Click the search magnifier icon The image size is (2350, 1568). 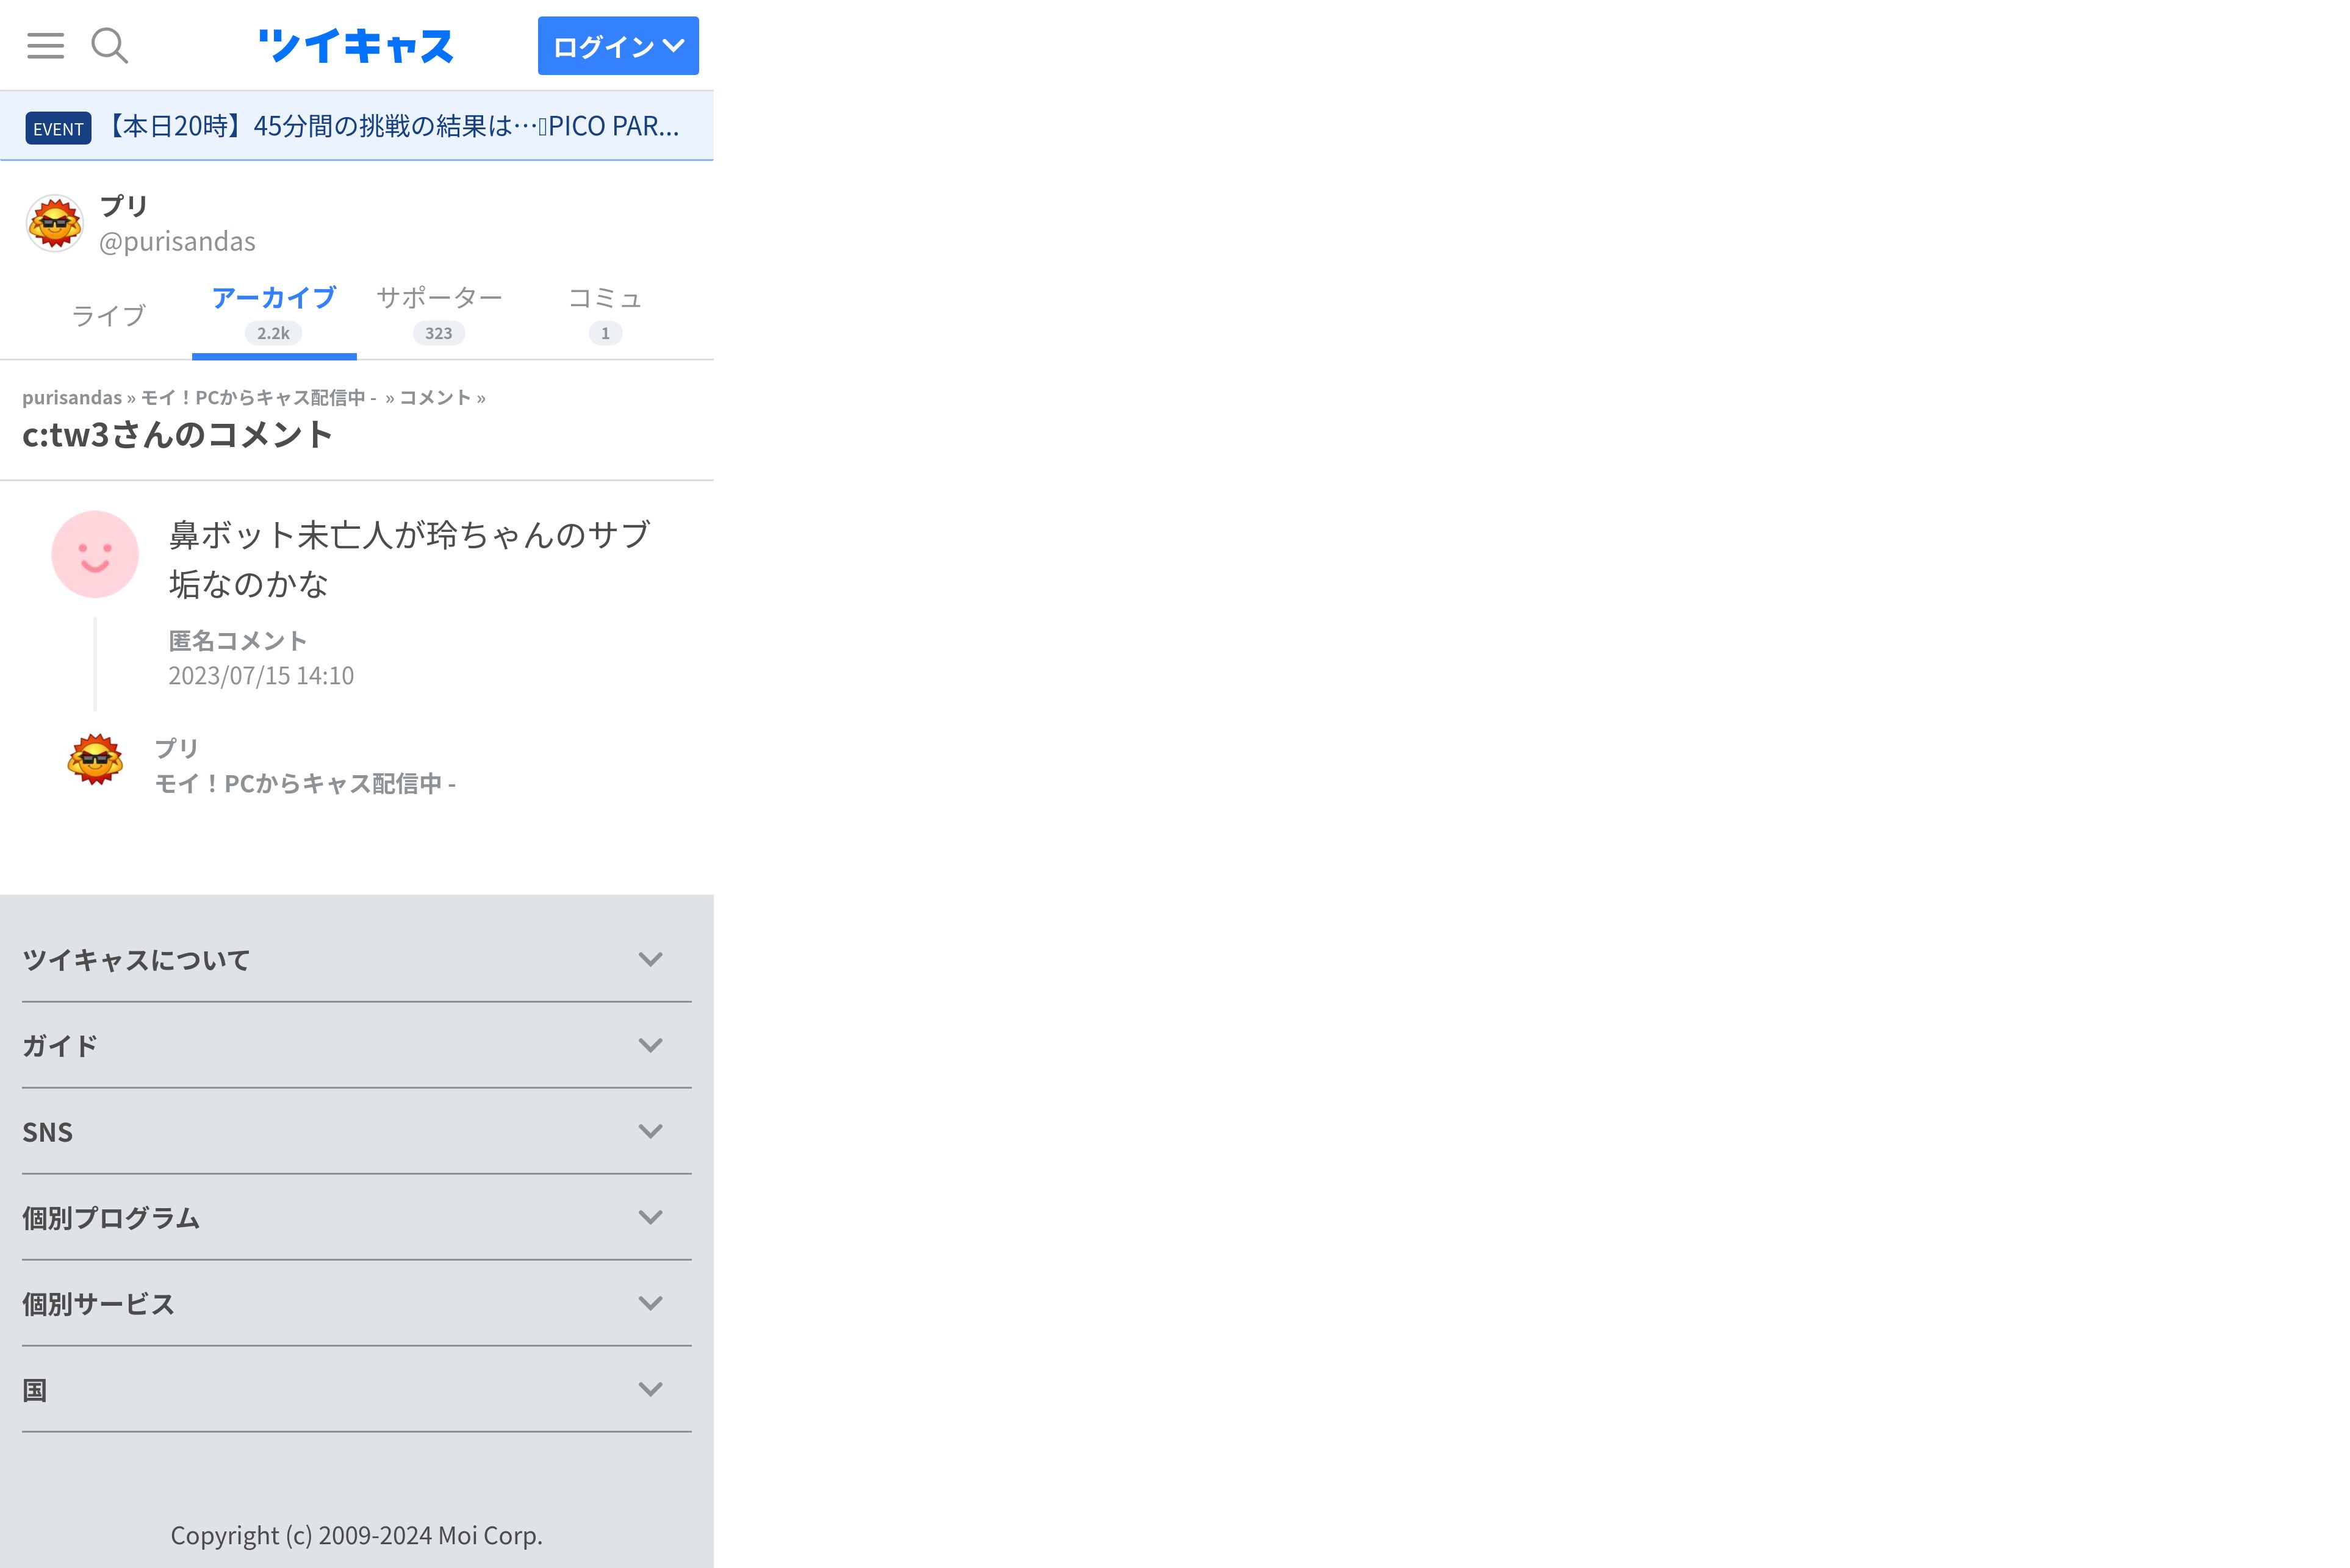point(109,45)
